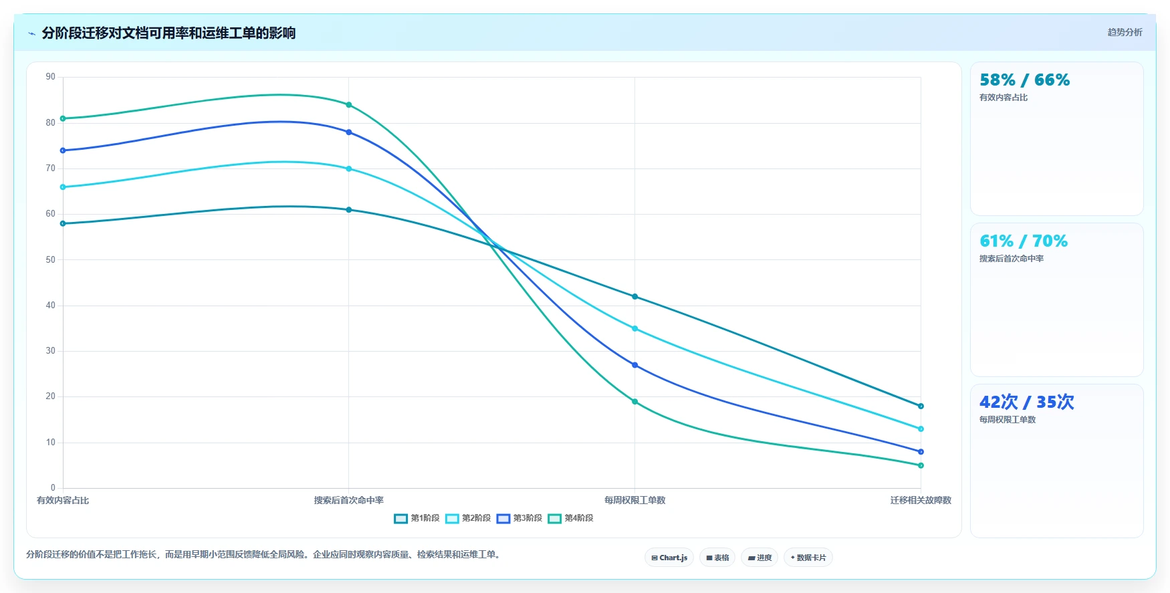Screen dimensions: 1170x593
Task: Toggle 第3阶段 series via its legend swatch
Action: 503,519
